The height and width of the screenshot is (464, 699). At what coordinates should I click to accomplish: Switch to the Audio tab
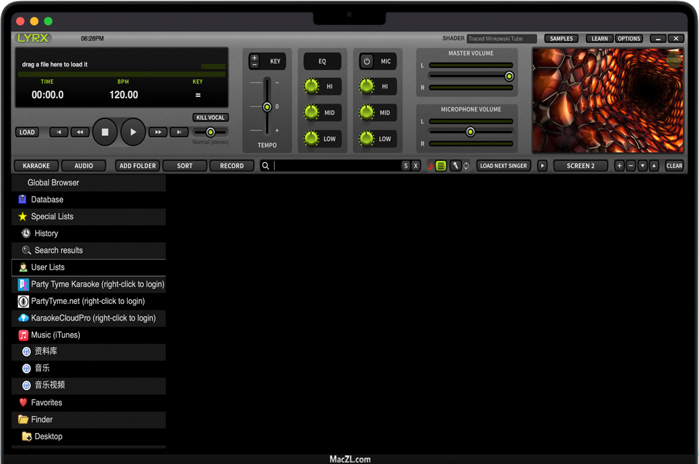[84, 165]
